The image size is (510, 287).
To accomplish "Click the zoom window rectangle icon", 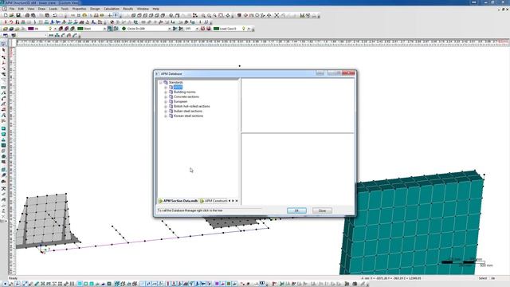I will 222,15.
